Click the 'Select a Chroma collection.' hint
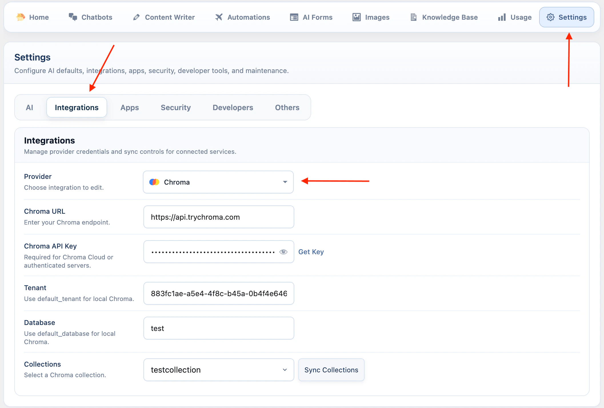The image size is (604, 408). [65, 375]
